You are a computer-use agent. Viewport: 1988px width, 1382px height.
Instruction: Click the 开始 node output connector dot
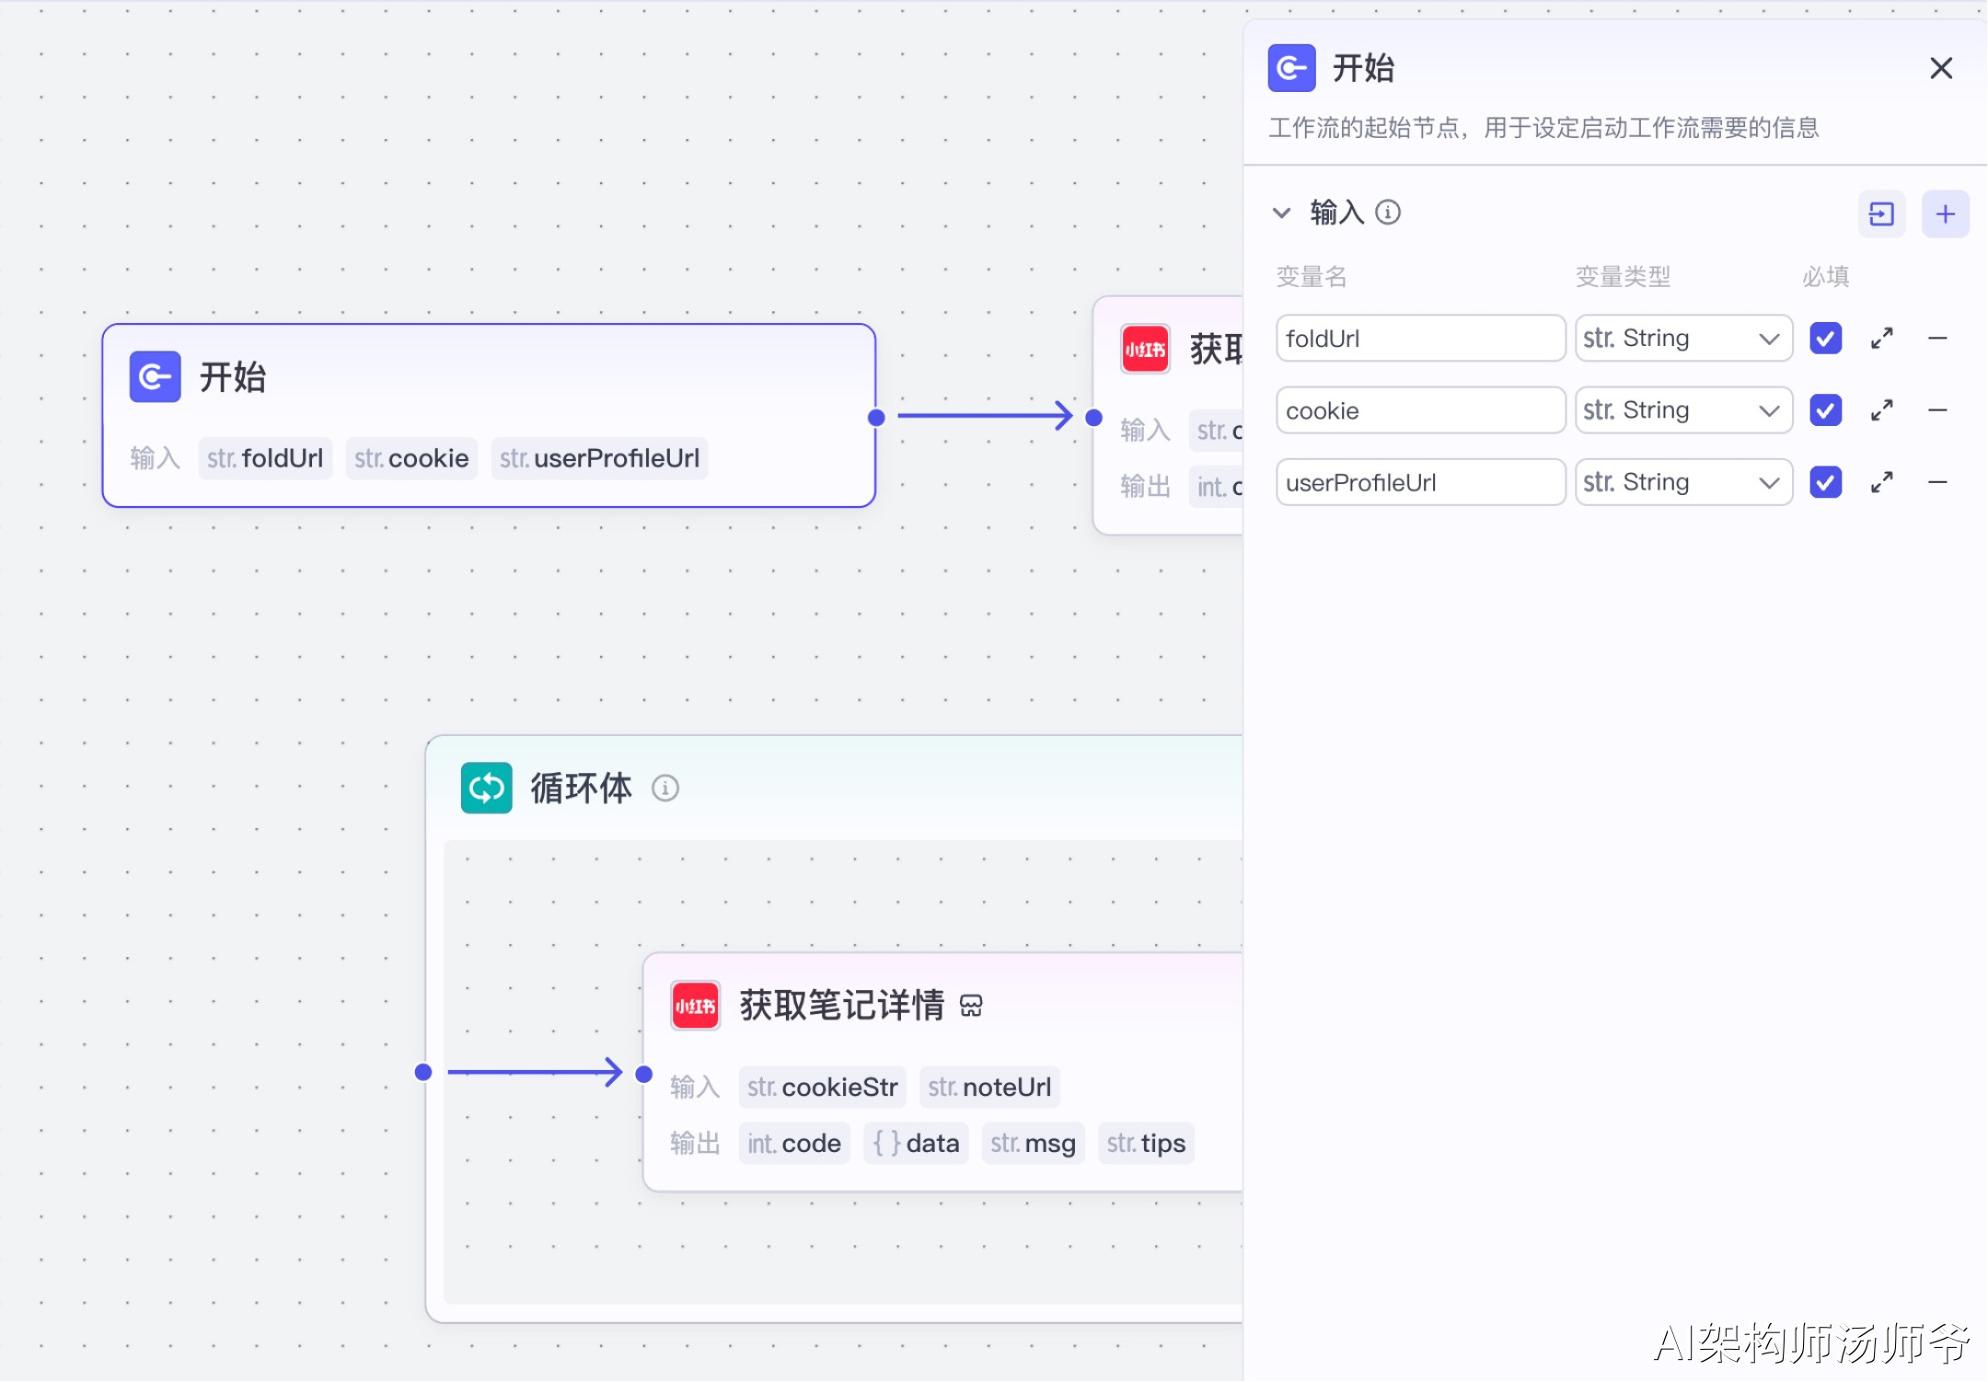click(876, 418)
